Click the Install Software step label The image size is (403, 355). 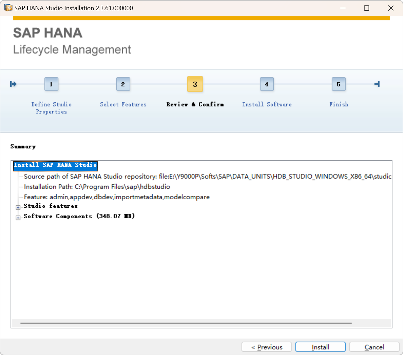pos(267,105)
